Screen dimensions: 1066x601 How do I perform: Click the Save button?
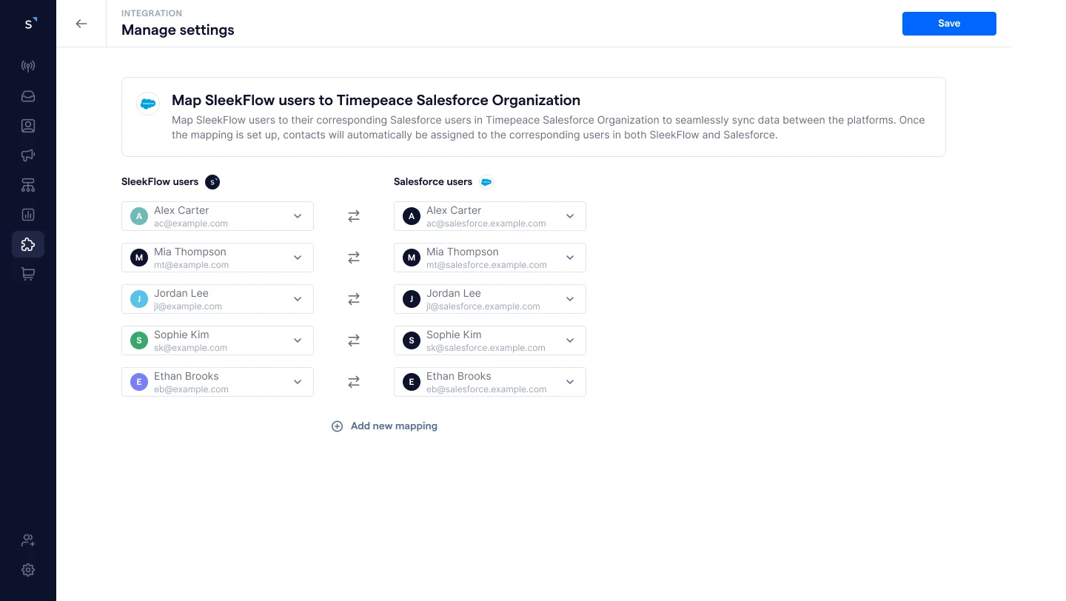click(949, 23)
